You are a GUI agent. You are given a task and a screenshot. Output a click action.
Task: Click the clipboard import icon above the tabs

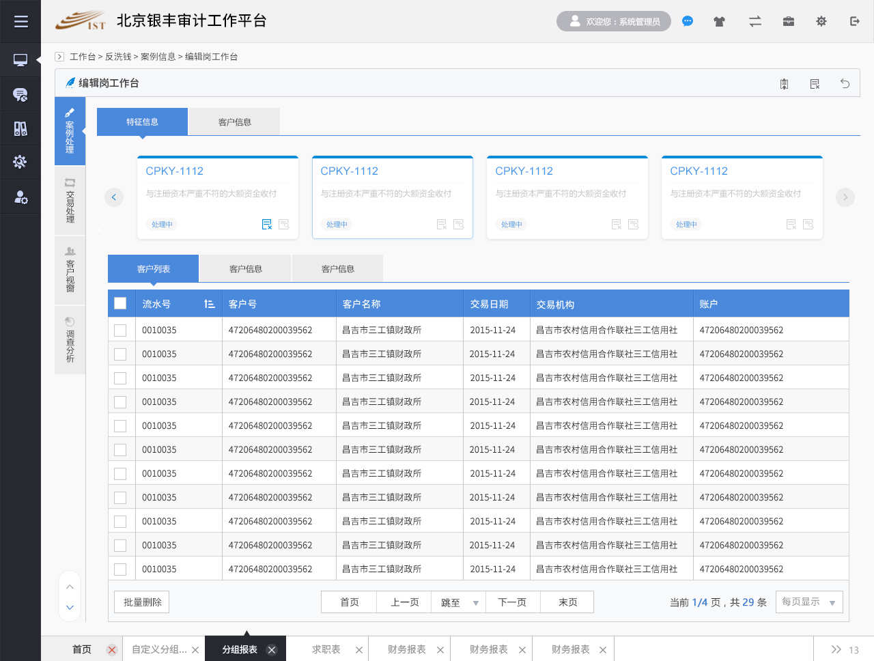coord(784,83)
